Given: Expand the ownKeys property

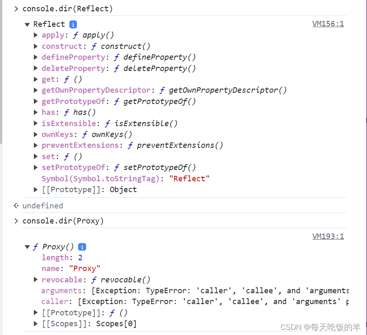Looking at the screenshot, I should click(36, 134).
